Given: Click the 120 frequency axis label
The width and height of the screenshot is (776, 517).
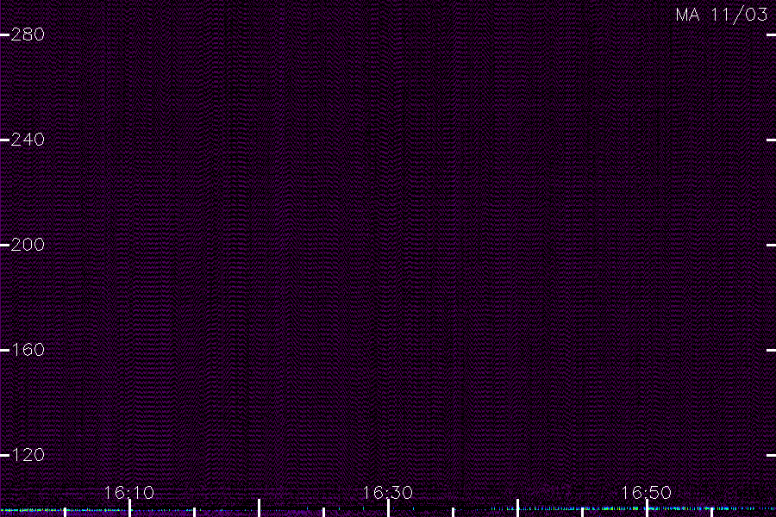Looking at the screenshot, I should [28, 455].
